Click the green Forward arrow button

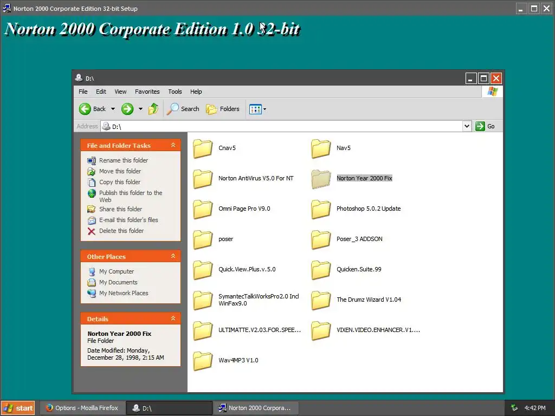(127, 109)
